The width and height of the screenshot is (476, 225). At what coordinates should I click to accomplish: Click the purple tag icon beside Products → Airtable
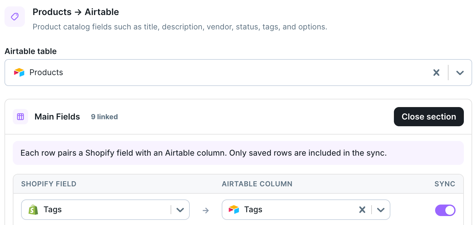click(15, 17)
